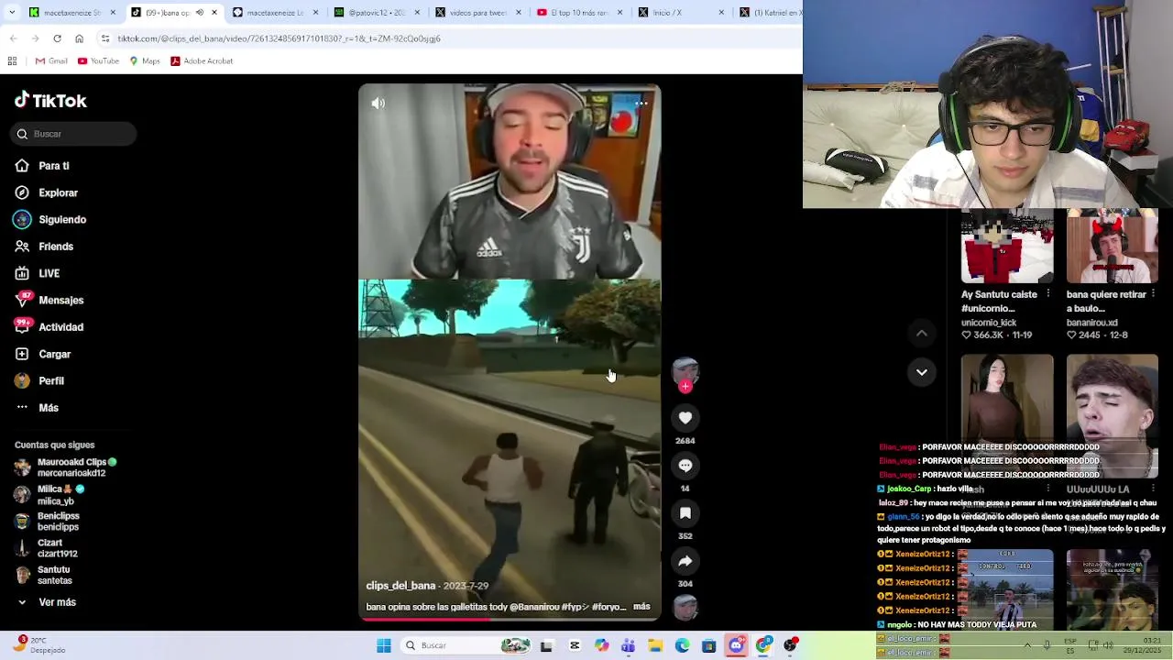Open the LIVE section in sidebar
The image size is (1173, 660).
tap(38, 273)
